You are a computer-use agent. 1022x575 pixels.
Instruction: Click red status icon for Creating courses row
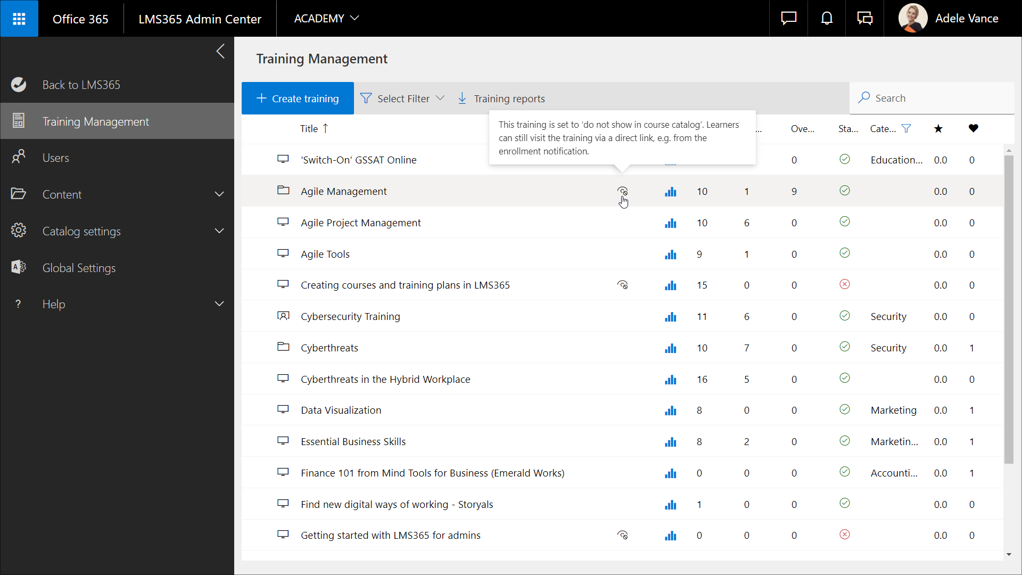coord(845,284)
